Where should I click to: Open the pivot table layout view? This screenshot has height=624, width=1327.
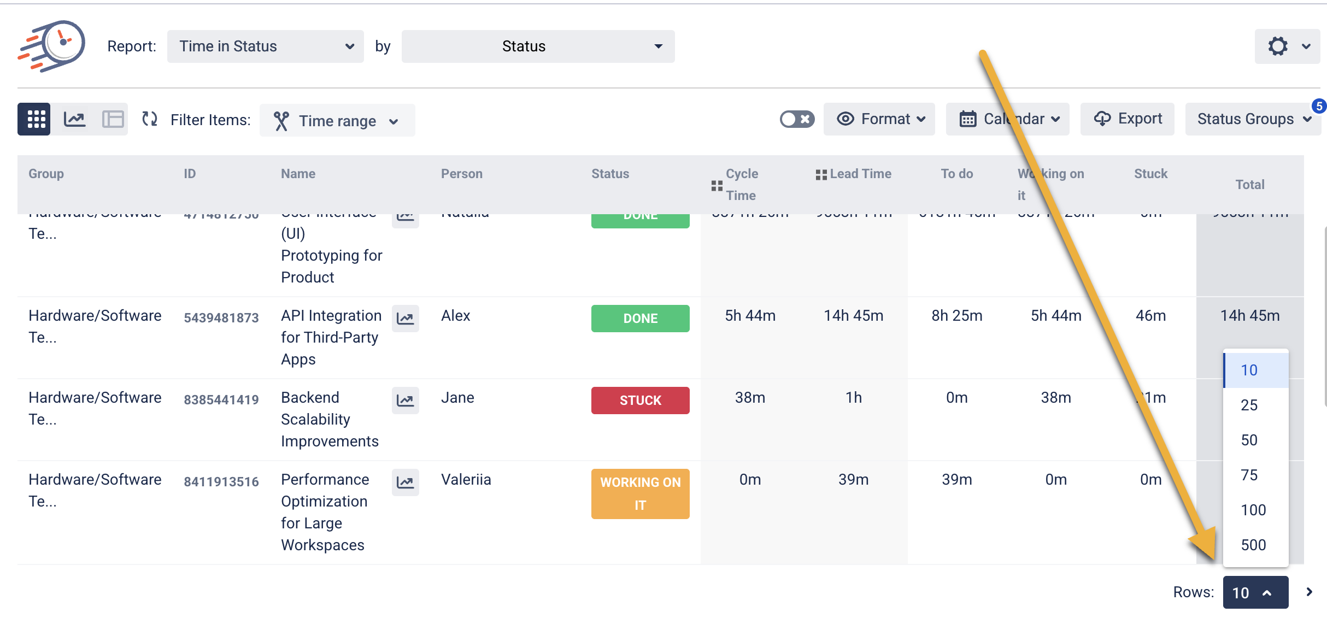[x=113, y=119]
